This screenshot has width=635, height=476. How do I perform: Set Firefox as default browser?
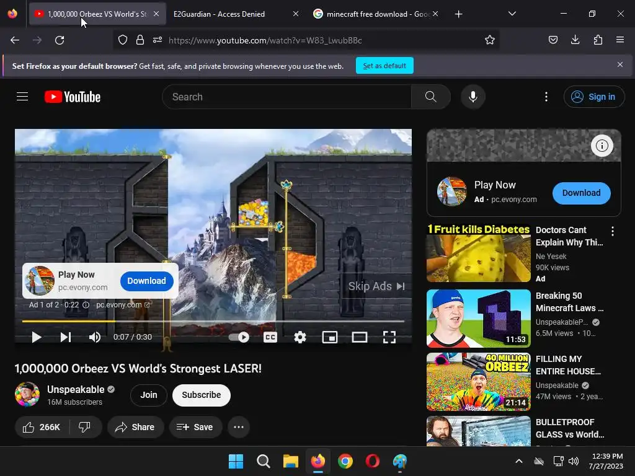384,66
